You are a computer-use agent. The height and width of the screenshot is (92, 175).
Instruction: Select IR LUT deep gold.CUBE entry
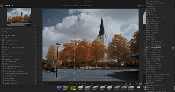pyautogui.click(x=153, y=47)
